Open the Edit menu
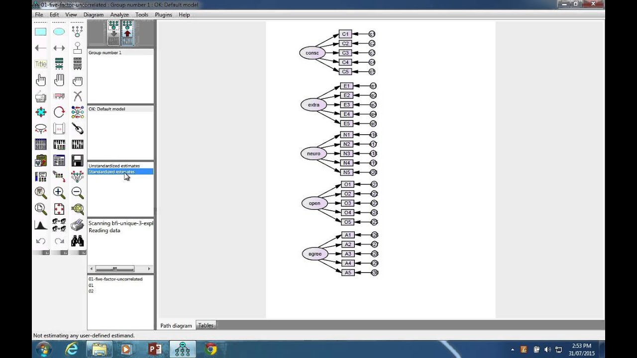This screenshot has width=637, height=358. 54,14
